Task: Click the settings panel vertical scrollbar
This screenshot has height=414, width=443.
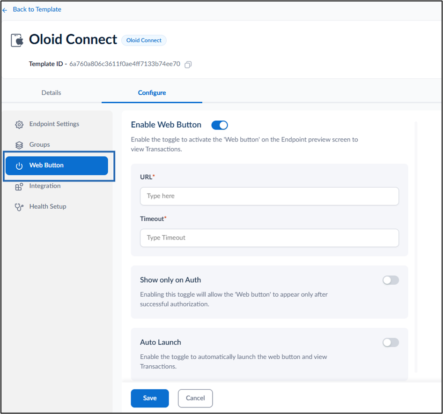Action: [416, 247]
